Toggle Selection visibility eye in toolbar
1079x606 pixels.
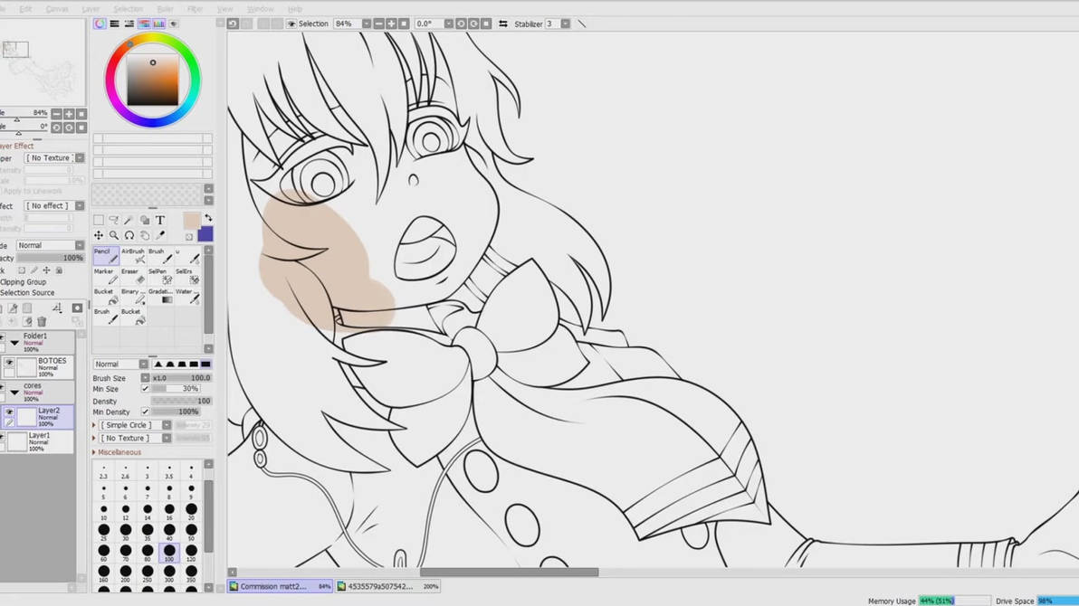point(291,24)
